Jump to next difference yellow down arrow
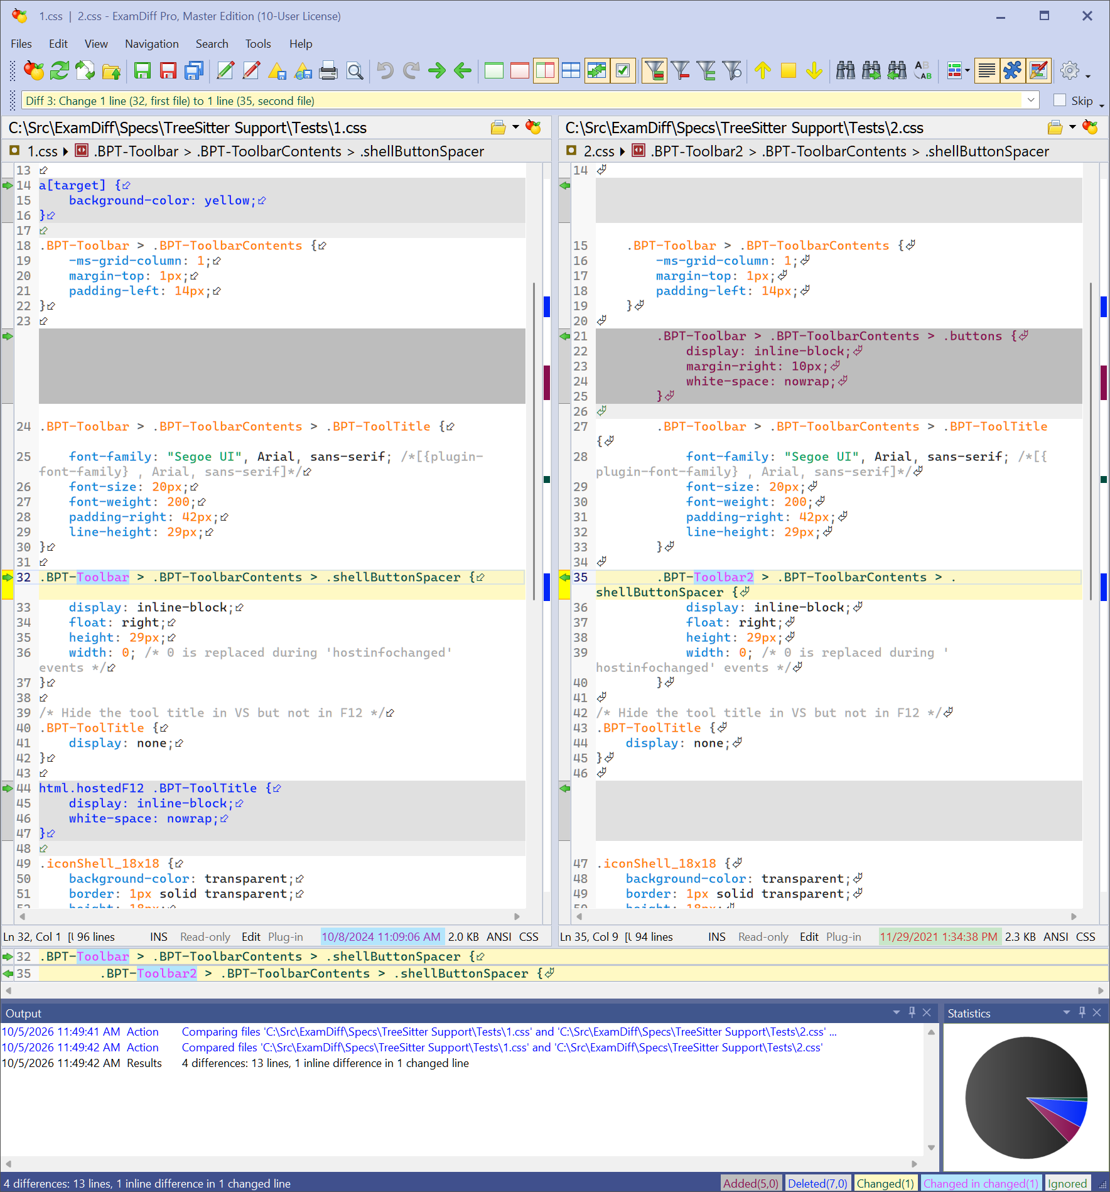1110x1192 pixels. click(814, 70)
